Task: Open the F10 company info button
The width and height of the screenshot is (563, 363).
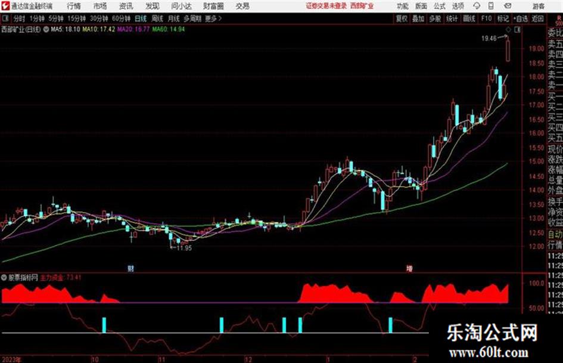Action: tap(486, 18)
